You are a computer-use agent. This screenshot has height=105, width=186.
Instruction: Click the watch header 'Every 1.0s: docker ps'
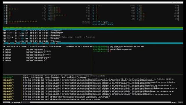pos(32,46)
